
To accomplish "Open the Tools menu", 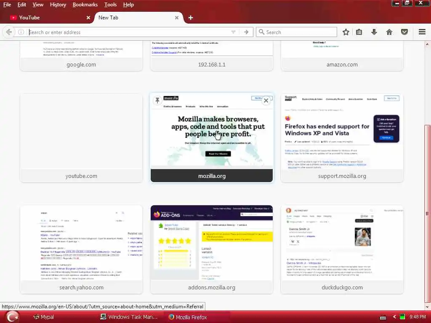I will pos(111,5).
